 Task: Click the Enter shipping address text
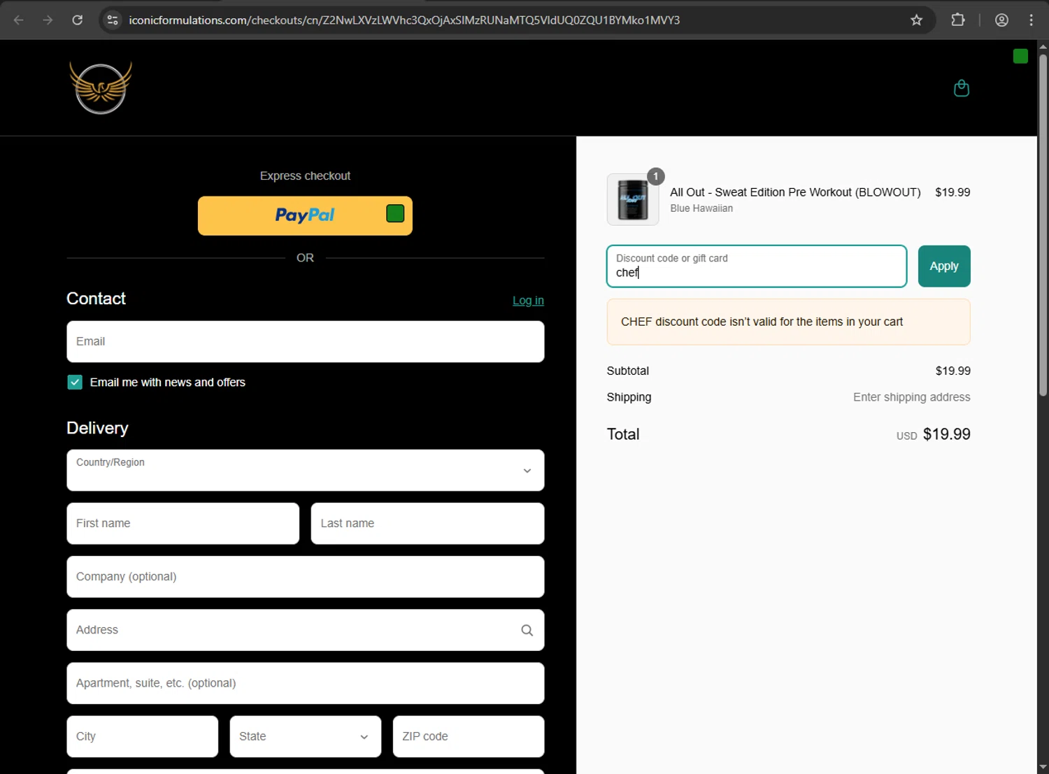912,397
